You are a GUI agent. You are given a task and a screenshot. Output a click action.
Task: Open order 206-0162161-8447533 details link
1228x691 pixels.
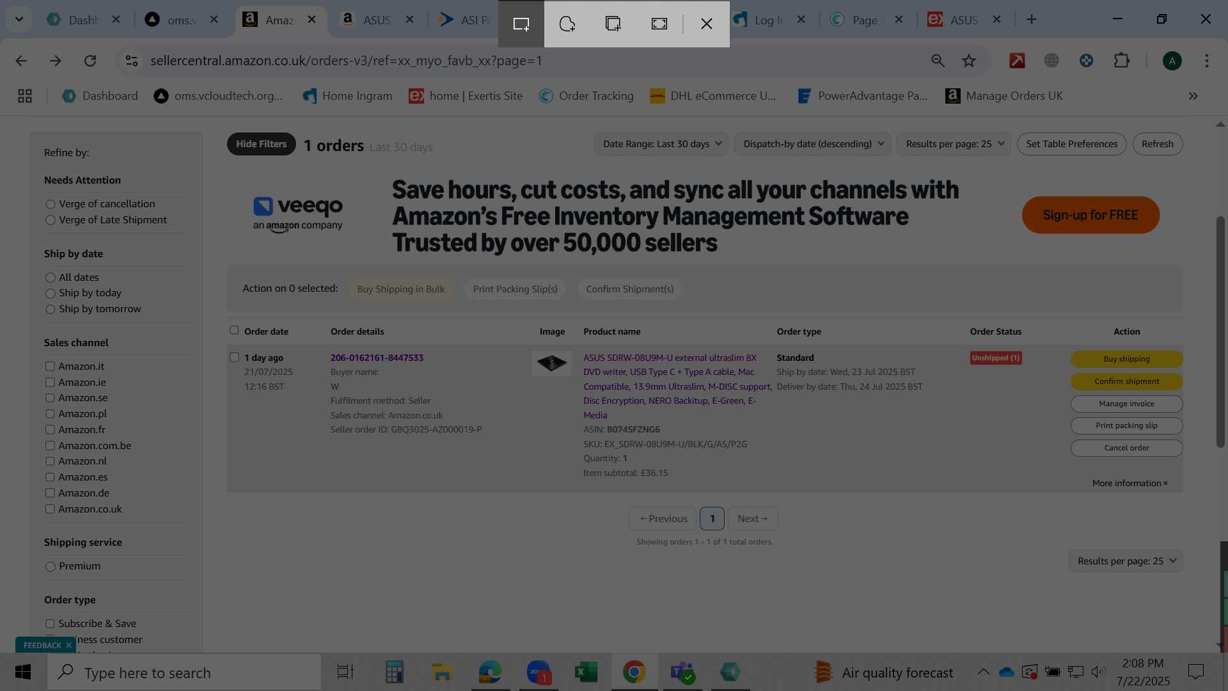pos(377,358)
